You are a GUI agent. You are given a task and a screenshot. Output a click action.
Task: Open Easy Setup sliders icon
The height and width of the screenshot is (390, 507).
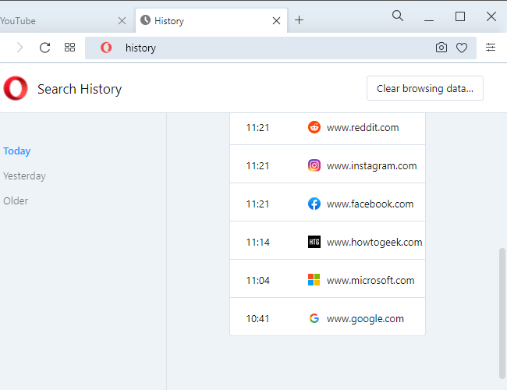coord(491,48)
